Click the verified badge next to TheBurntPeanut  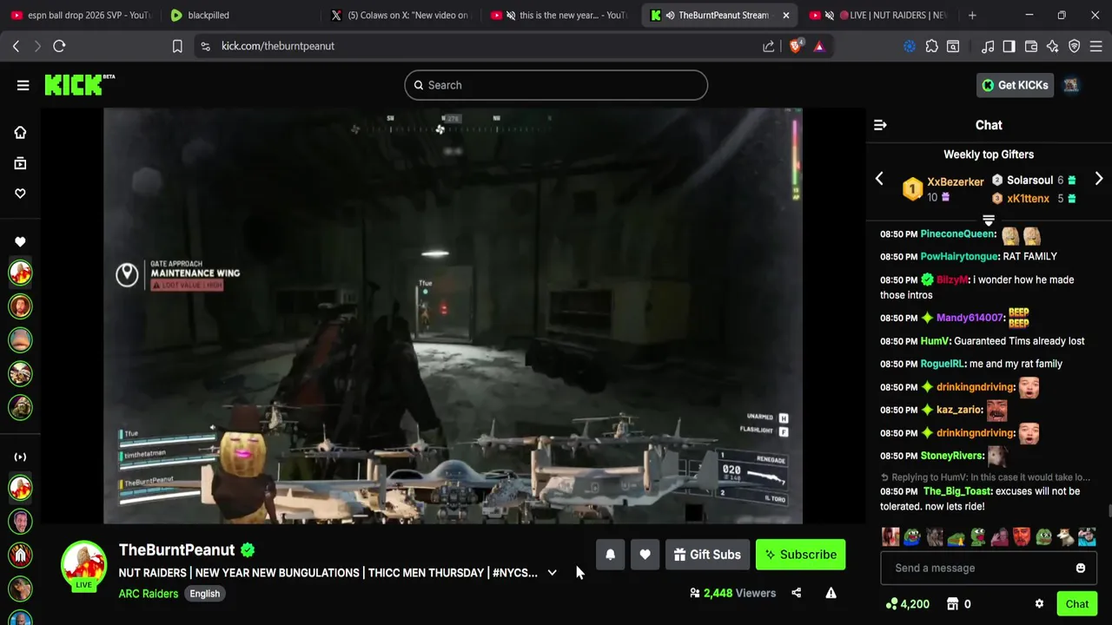tap(248, 549)
